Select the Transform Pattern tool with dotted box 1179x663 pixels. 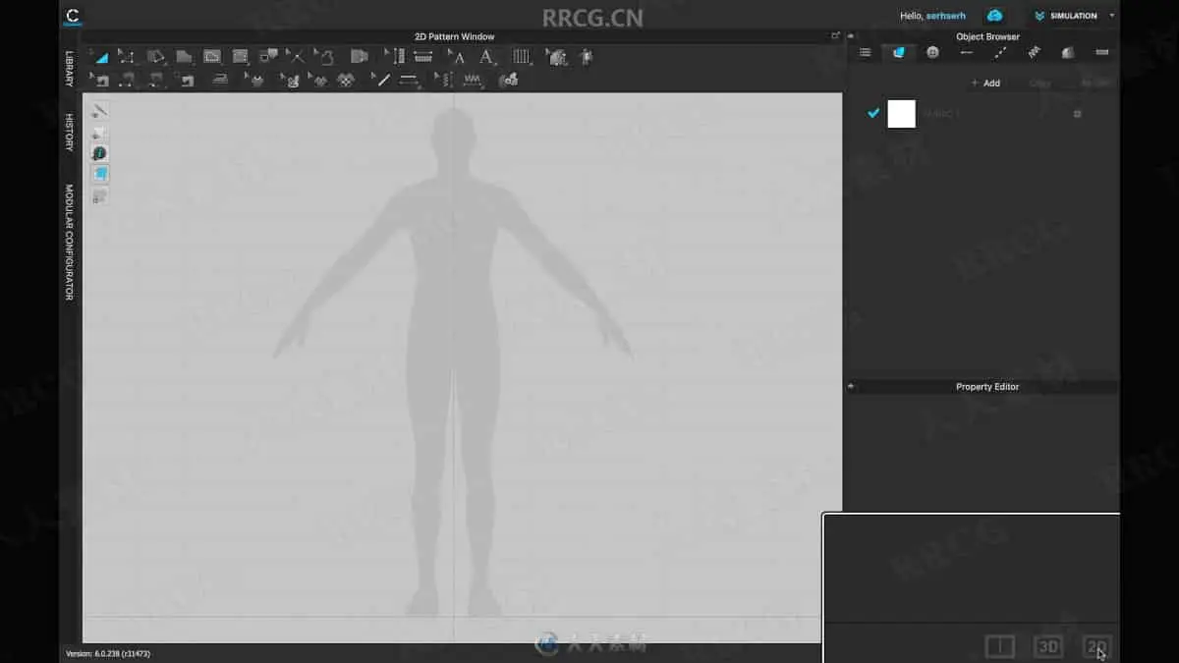click(x=127, y=57)
